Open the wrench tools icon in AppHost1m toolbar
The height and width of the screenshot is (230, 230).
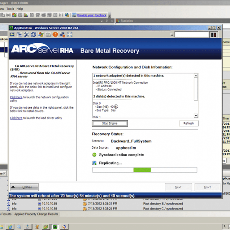tap(26, 35)
